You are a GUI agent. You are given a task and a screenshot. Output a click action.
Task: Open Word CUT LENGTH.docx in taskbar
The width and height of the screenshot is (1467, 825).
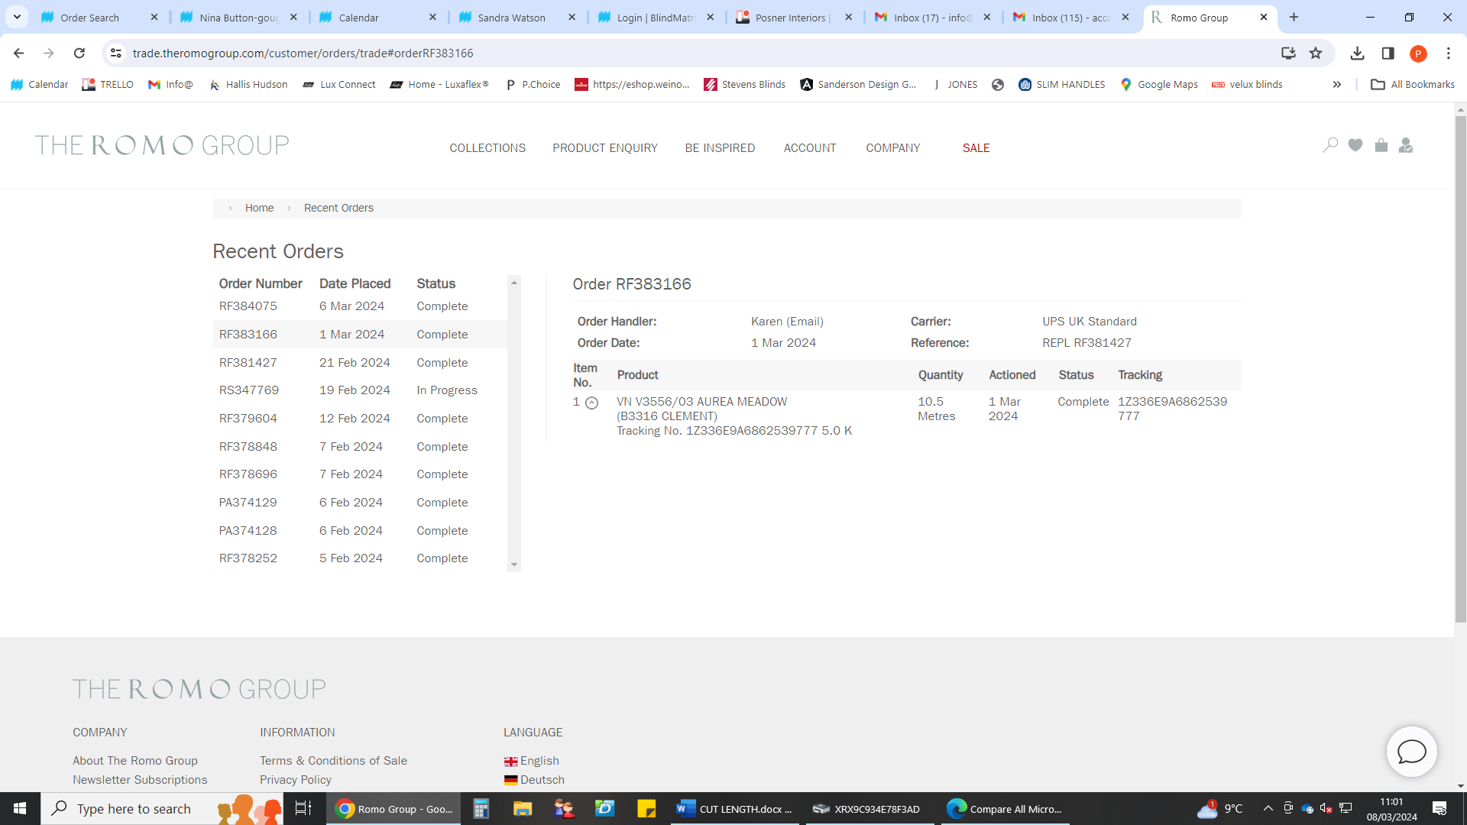click(734, 809)
